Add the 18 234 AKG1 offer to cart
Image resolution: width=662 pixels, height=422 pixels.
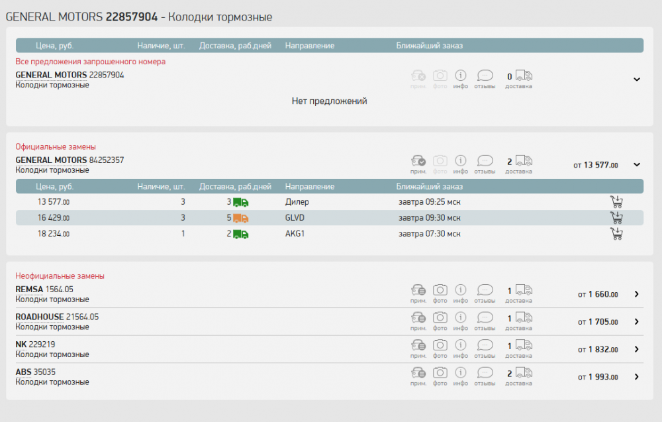click(x=616, y=234)
